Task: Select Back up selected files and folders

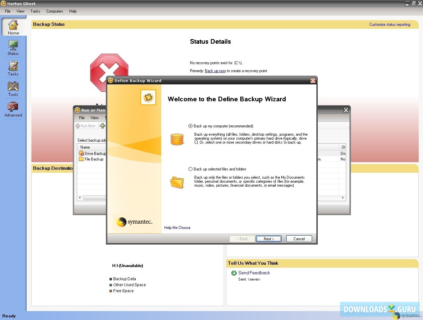Action: pos(190,169)
